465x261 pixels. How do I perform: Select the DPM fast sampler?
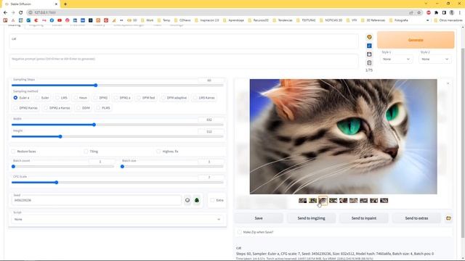click(x=145, y=98)
